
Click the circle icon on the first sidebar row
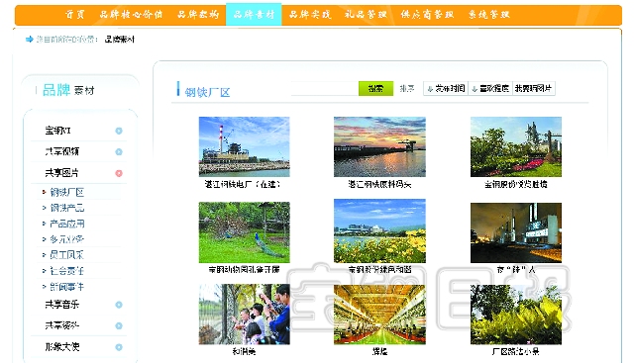(119, 131)
